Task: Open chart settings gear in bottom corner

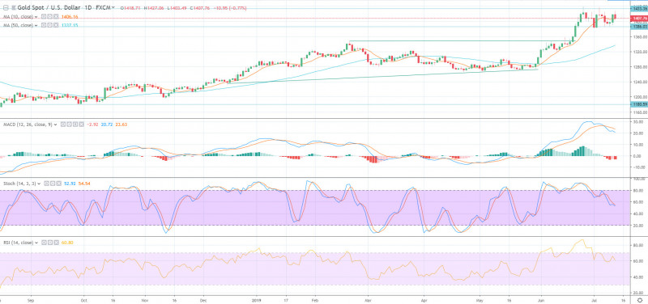Action: click(640, 300)
